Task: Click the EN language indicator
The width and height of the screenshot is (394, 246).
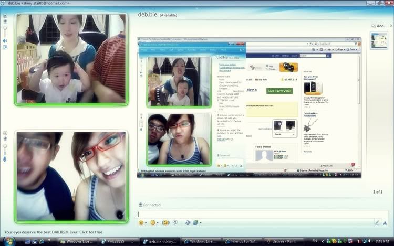Action: (314, 241)
